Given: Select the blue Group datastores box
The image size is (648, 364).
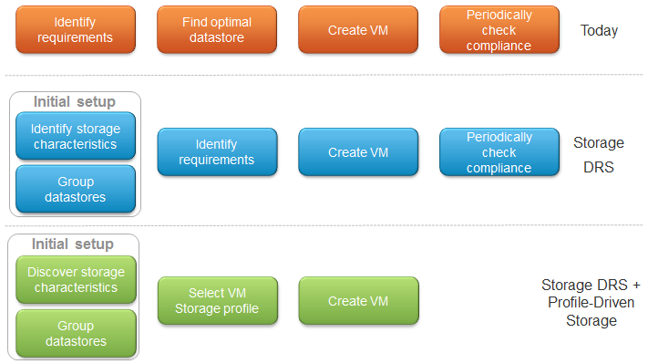Looking at the screenshot, I should (x=76, y=189).
